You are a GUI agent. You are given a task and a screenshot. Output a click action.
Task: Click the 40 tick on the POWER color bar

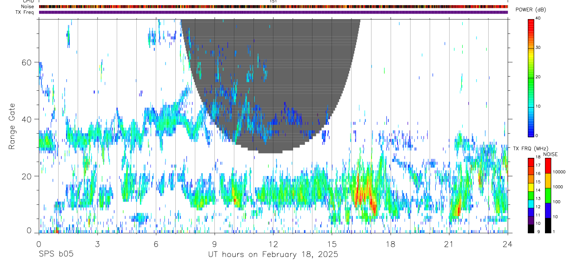pyautogui.click(x=538, y=18)
